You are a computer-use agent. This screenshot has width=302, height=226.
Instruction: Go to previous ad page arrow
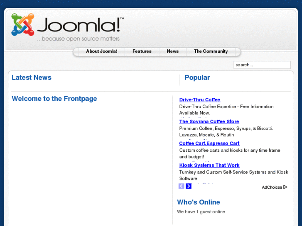click(181, 186)
